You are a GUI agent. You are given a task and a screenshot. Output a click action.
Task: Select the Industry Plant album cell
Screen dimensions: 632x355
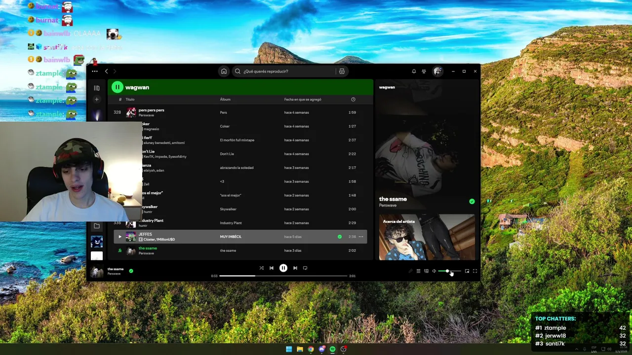click(x=231, y=223)
